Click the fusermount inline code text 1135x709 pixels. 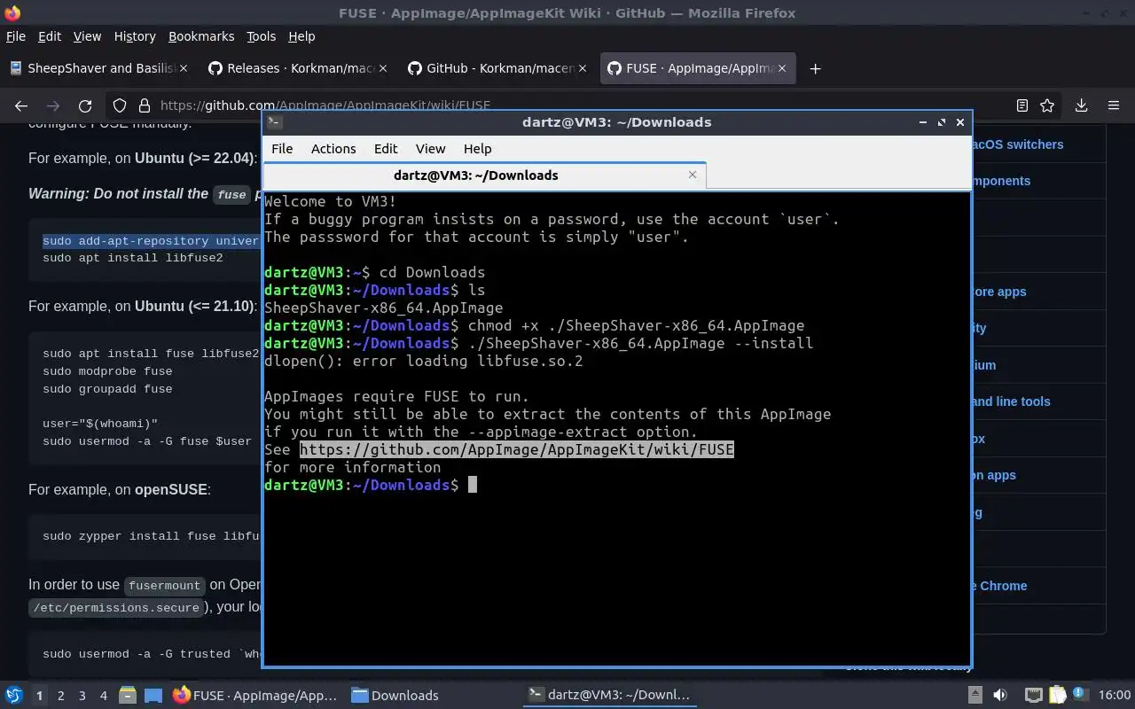point(165,585)
